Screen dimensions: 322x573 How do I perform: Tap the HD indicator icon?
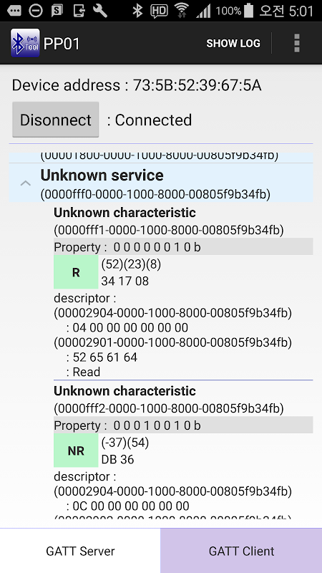pos(159,11)
